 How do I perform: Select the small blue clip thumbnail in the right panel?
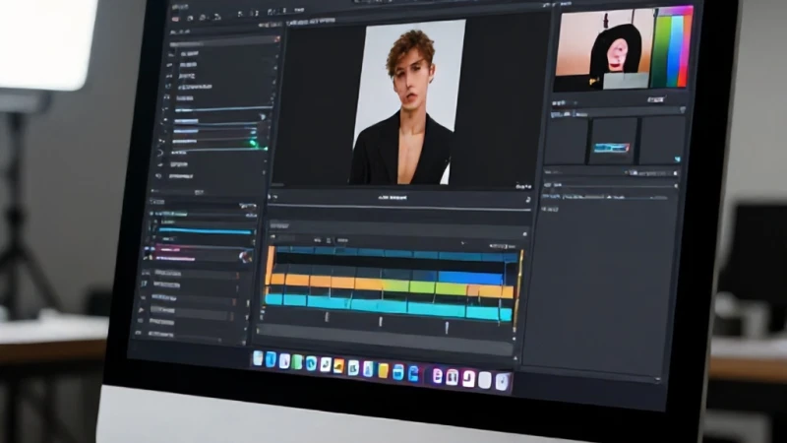pos(611,148)
